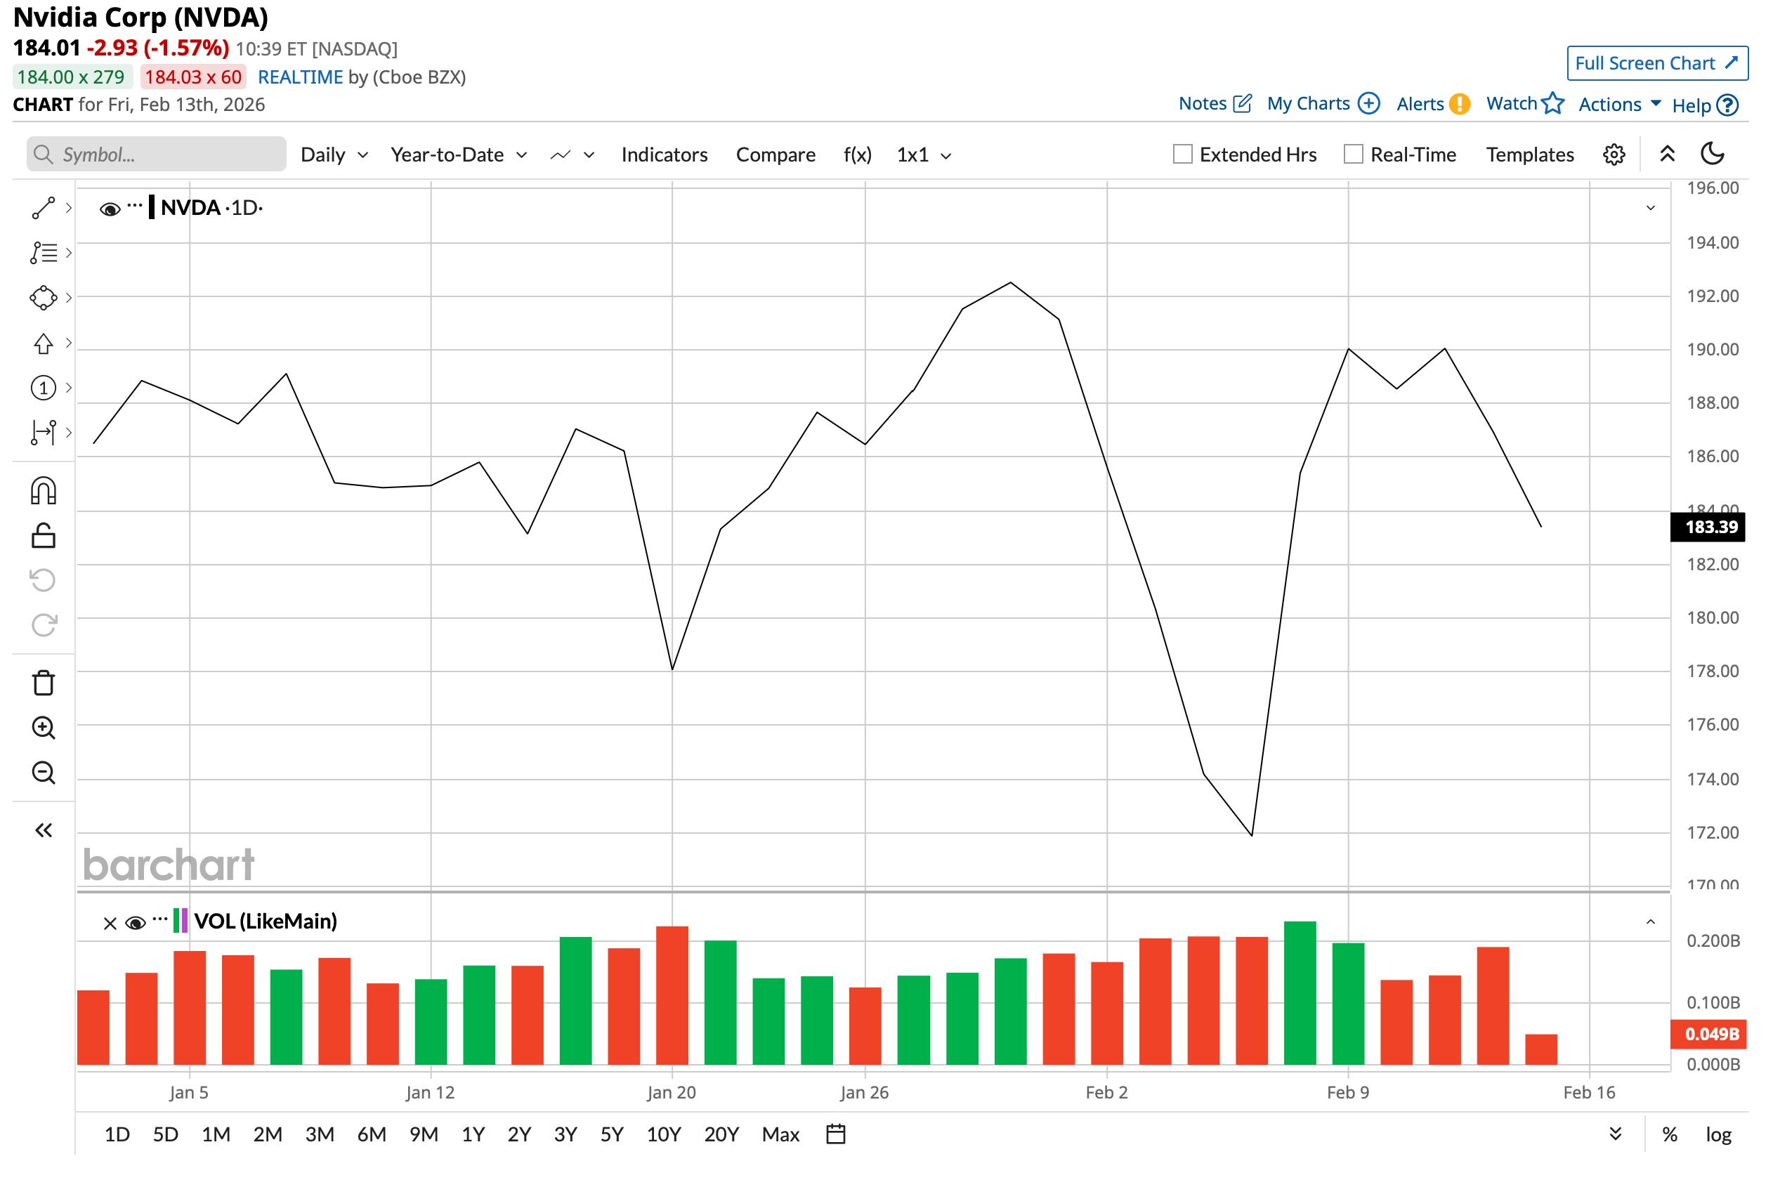Image resolution: width=1773 pixels, height=1180 pixels.
Task: Click the unlock drawings padlock icon
Action: [43, 536]
